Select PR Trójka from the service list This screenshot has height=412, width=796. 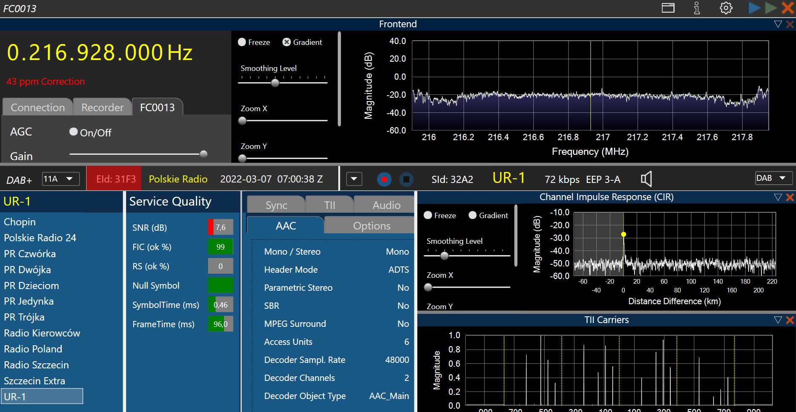click(x=24, y=317)
